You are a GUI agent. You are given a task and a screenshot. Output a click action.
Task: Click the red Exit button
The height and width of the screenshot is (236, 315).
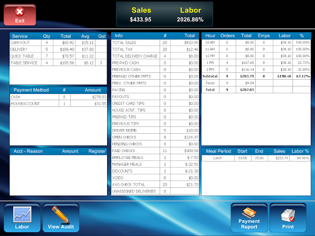click(20, 15)
